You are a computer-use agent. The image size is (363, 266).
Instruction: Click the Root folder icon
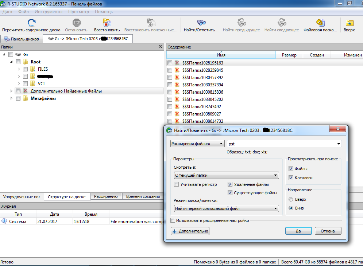pos(26,62)
